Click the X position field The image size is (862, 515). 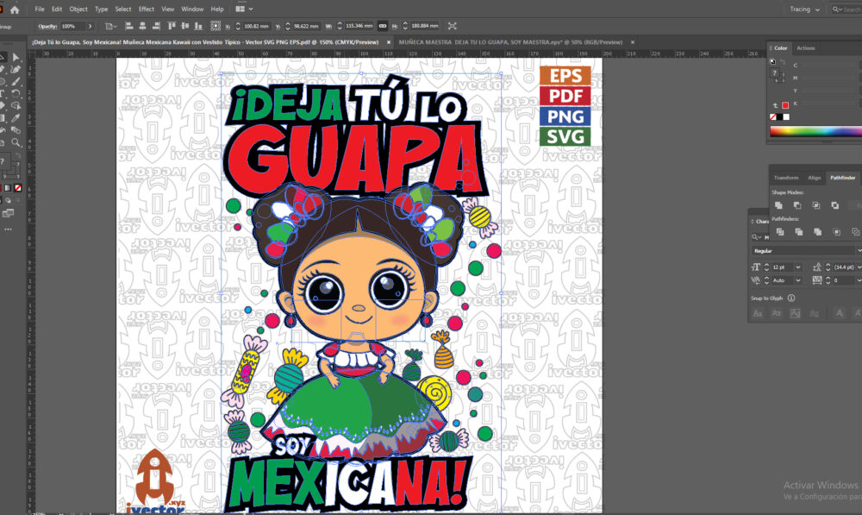256,26
